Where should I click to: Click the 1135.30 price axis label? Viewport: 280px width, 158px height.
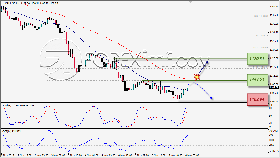[x=274, y=24]
